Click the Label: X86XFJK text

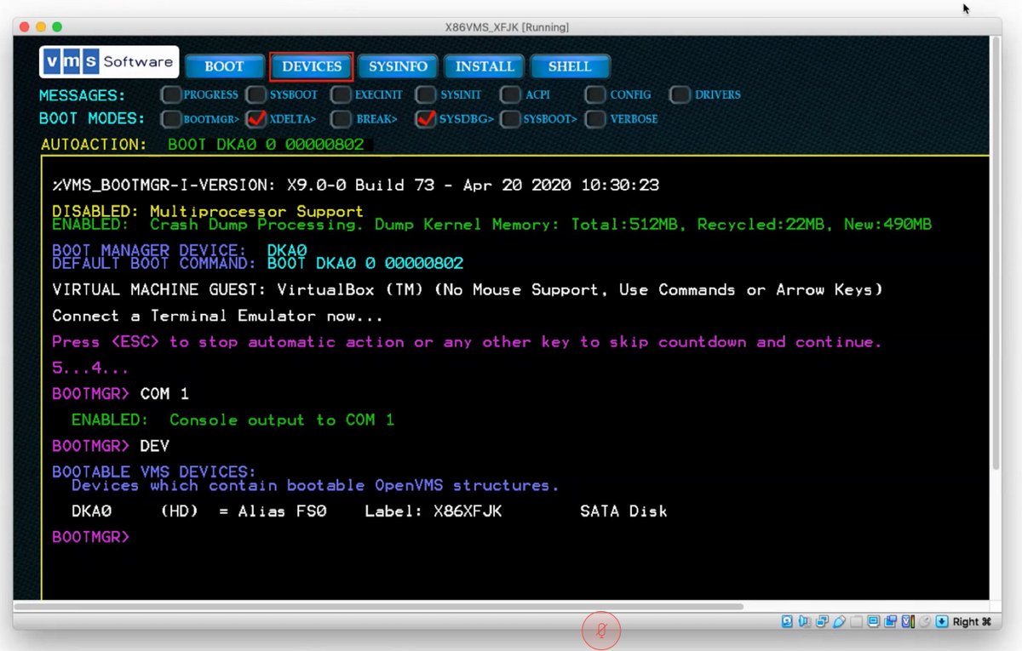(433, 511)
